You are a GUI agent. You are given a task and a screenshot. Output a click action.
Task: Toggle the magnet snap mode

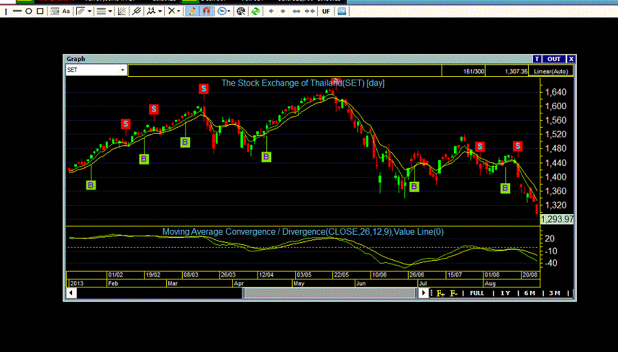click(x=207, y=12)
